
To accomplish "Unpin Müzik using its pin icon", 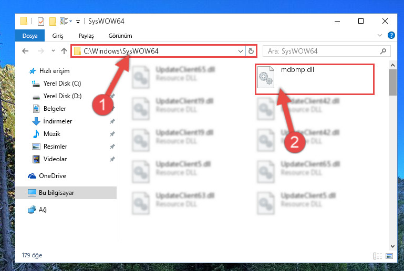I will tap(112, 134).
